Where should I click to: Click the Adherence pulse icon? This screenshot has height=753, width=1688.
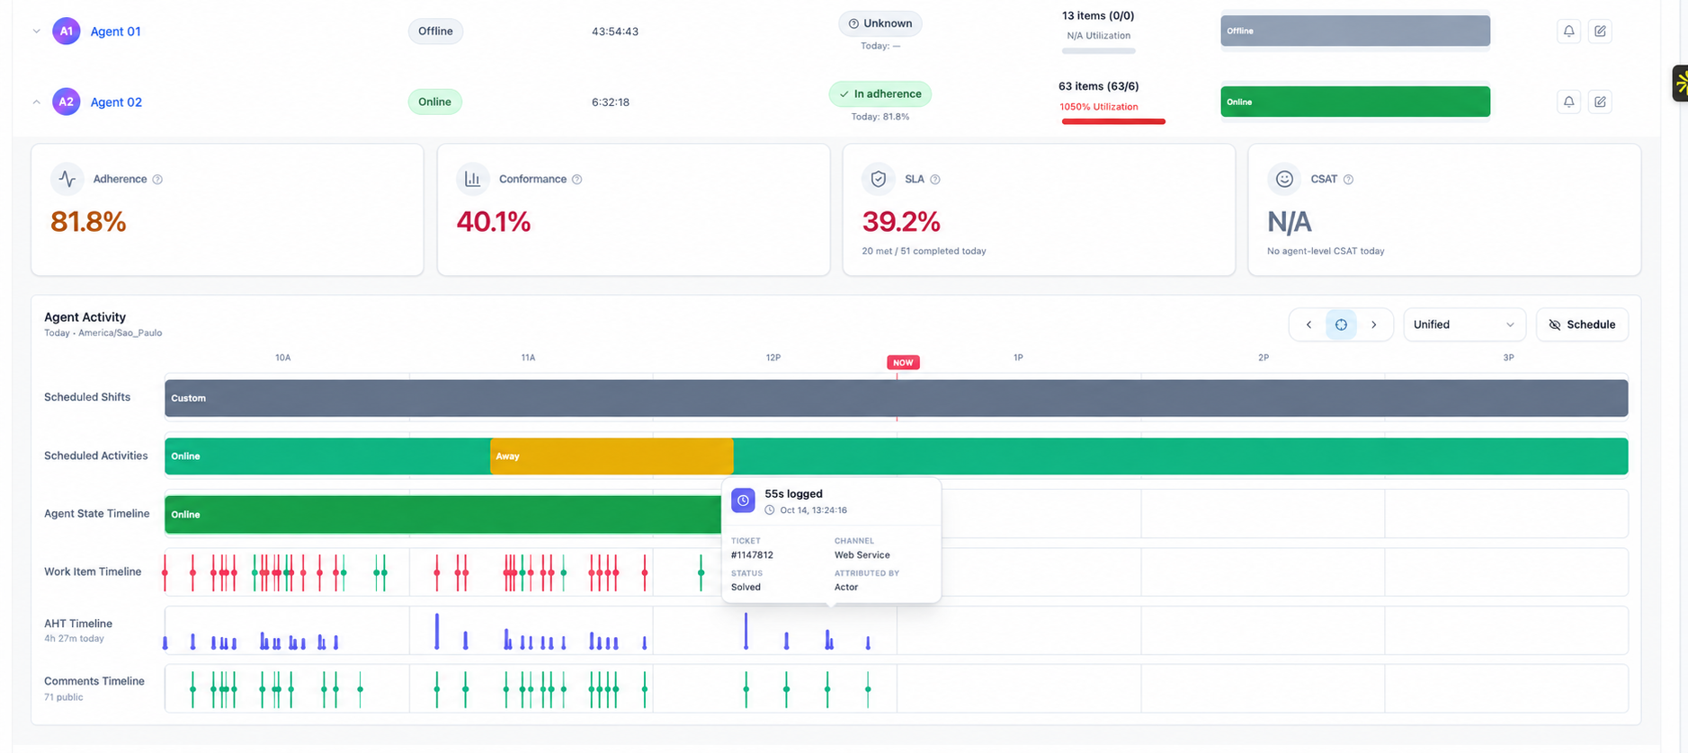[x=67, y=179]
